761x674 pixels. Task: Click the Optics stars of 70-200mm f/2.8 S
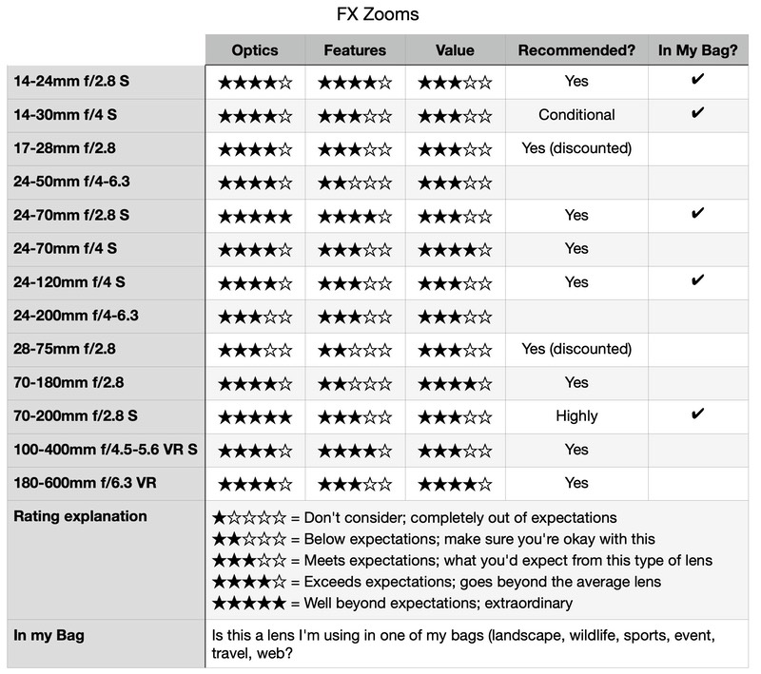tap(255, 417)
